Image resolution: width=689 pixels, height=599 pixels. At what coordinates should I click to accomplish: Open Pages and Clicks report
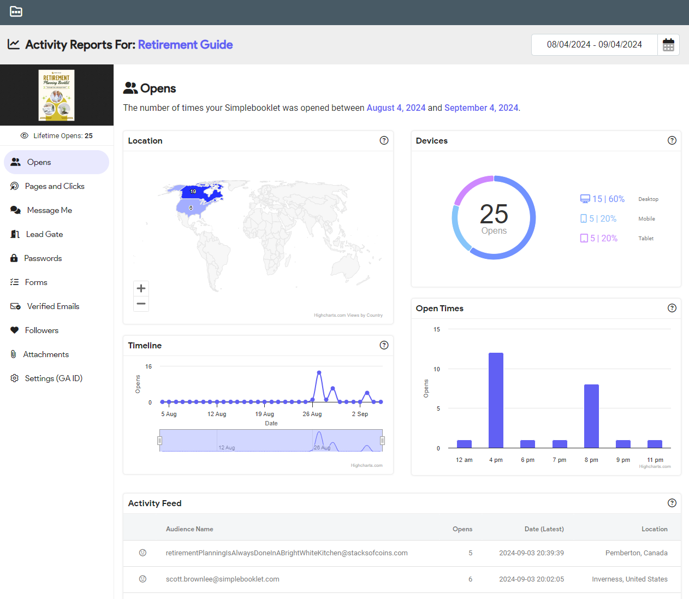[55, 186]
